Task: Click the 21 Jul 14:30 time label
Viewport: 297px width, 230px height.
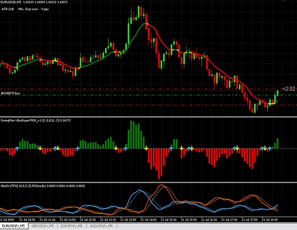Action: 148,220
